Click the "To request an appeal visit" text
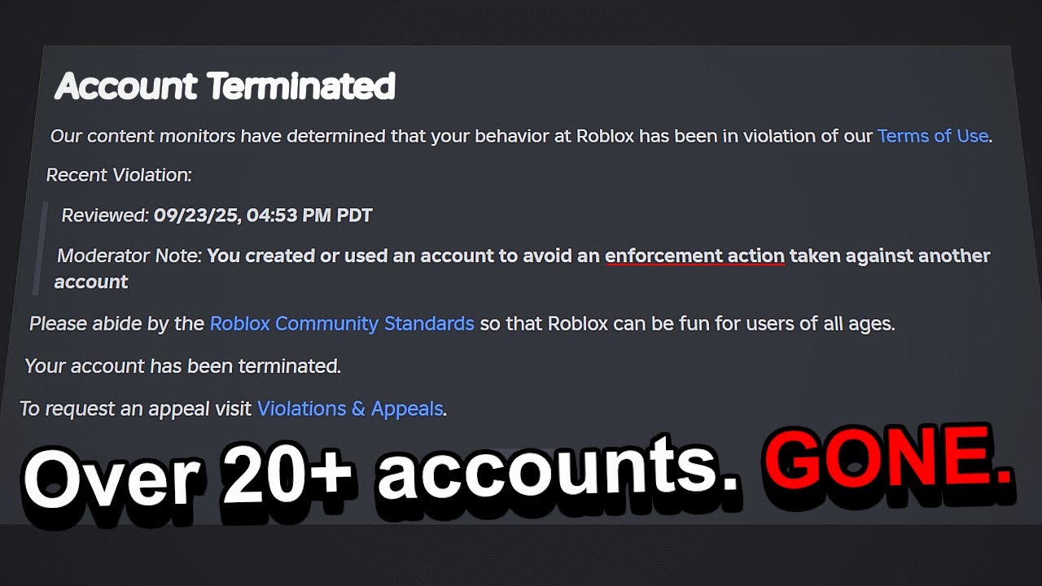Image resolution: width=1042 pixels, height=586 pixels. (135, 409)
